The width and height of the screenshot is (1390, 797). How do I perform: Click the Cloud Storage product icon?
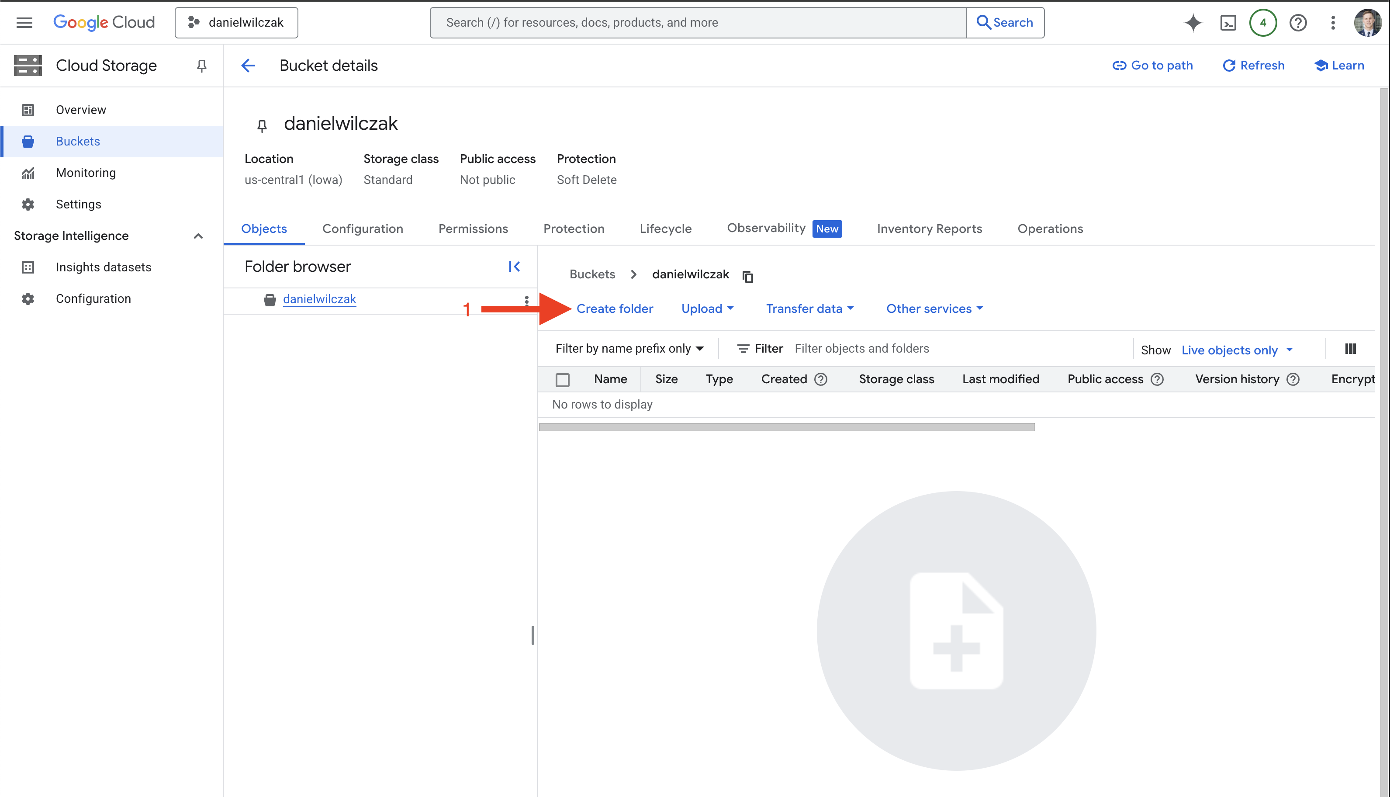point(28,66)
